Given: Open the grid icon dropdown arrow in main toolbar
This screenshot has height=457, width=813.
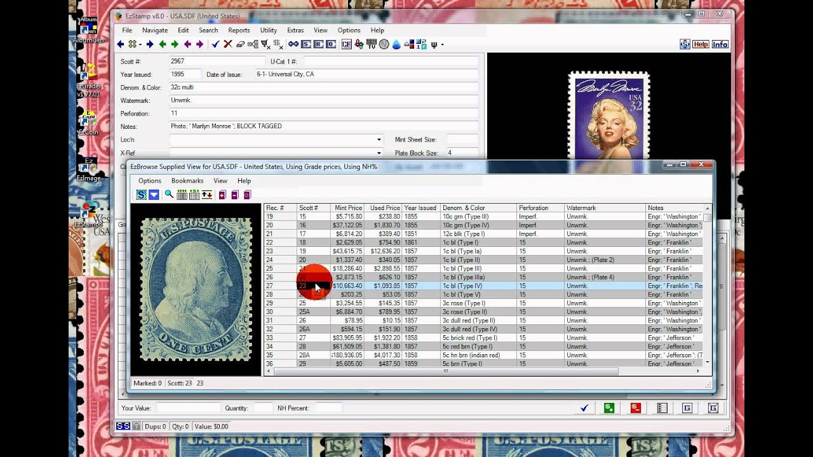Looking at the screenshot, I should pyautogui.click(x=140, y=45).
